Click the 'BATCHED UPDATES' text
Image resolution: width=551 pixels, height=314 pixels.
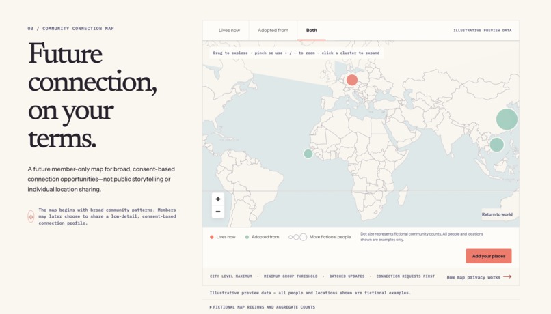pos(347,276)
